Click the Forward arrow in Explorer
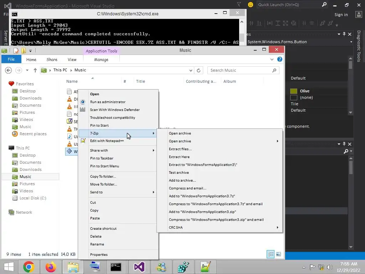Viewport: 365px width, 274px height. [19, 70]
